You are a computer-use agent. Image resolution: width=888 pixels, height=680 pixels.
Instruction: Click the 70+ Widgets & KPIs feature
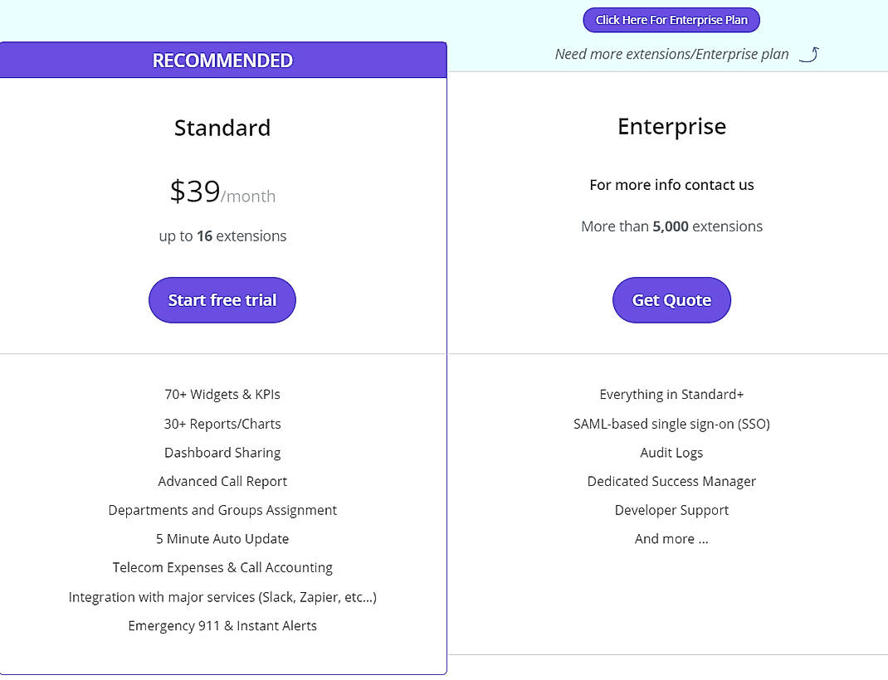(222, 394)
